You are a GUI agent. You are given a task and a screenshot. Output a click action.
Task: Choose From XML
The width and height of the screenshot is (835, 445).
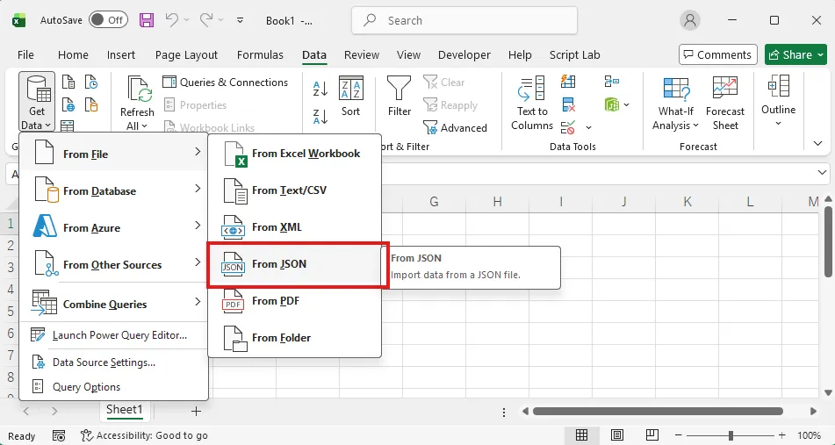point(294,227)
